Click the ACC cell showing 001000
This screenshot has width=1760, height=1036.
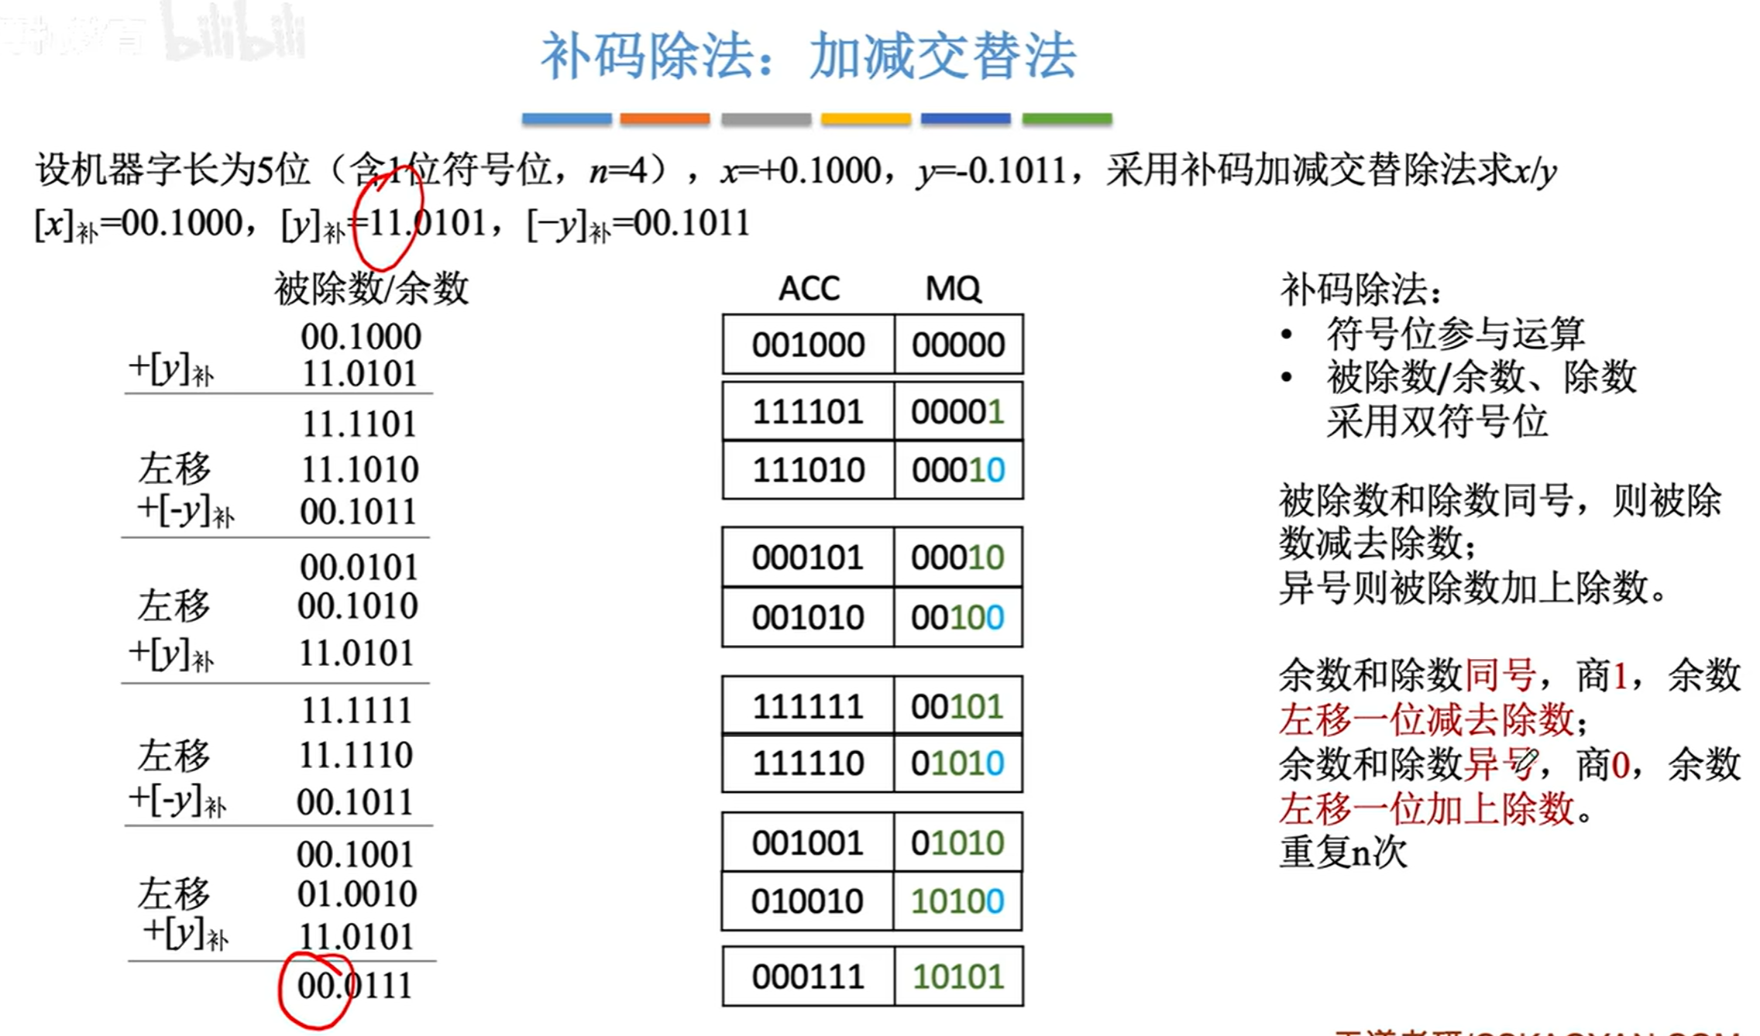pyautogui.click(x=808, y=345)
